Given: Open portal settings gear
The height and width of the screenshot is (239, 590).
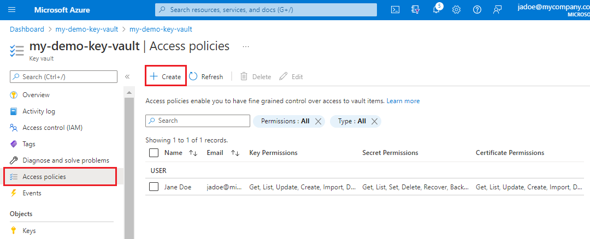Looking at the screenshot, I should click(457, 10).
